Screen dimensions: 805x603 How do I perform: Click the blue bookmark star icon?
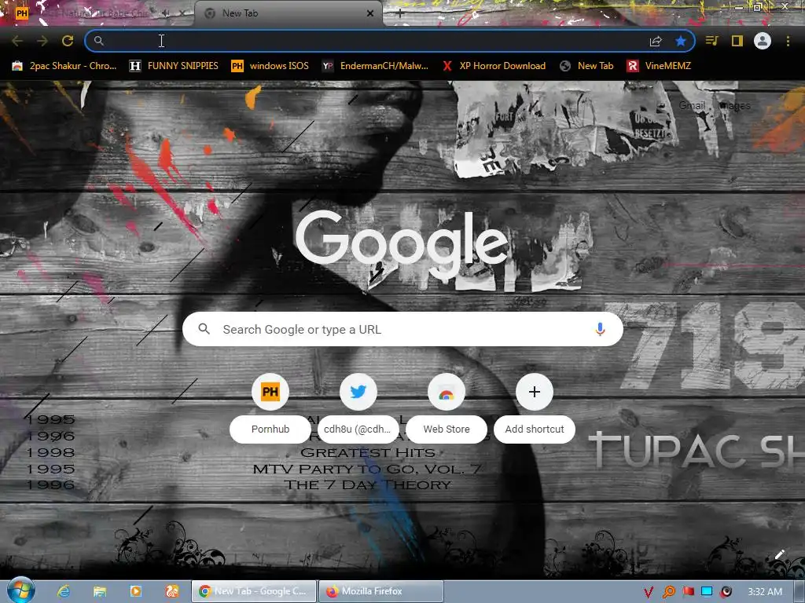[x=681, y=41]
